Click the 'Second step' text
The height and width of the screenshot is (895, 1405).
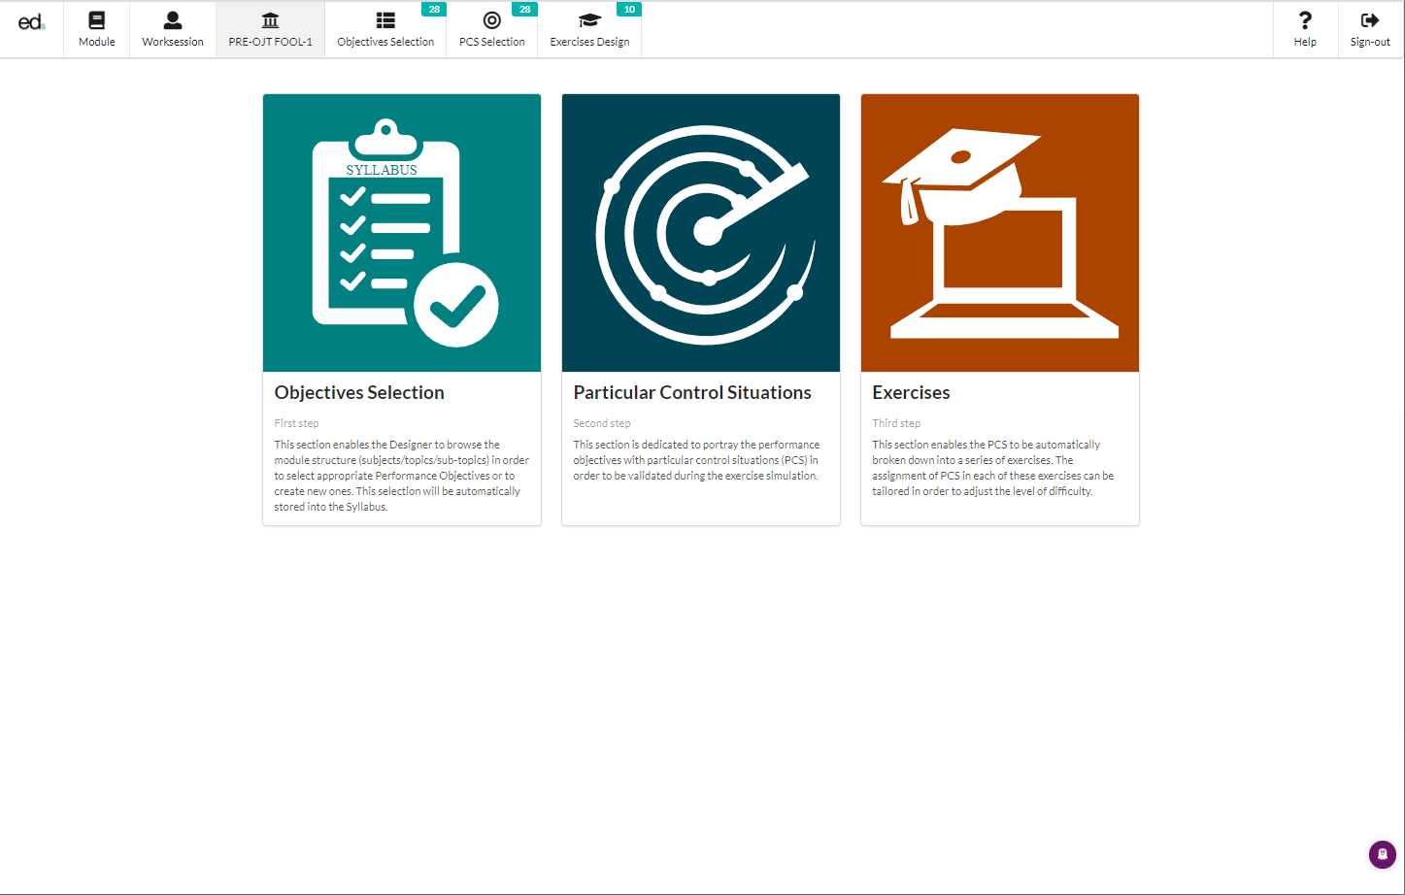click(x=602, y=423)
